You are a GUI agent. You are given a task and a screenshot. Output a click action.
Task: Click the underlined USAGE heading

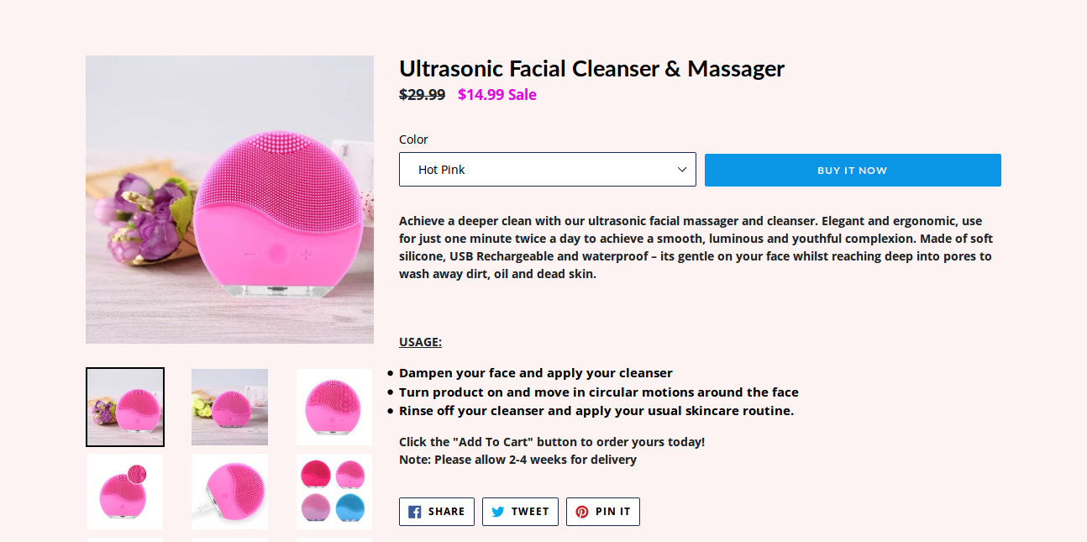[x=420, y=341]
